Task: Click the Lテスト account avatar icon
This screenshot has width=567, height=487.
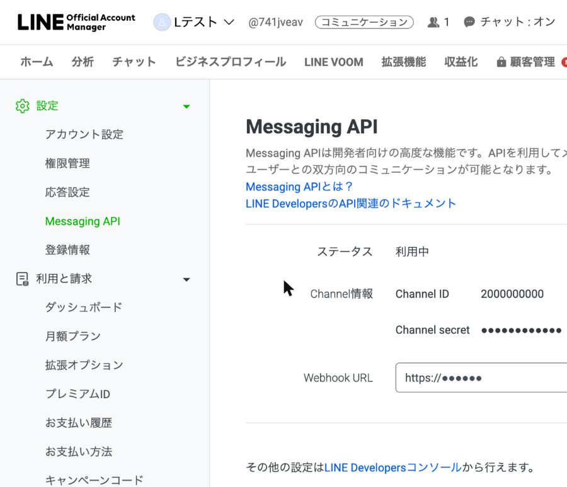Action: (x=162, y=22)
